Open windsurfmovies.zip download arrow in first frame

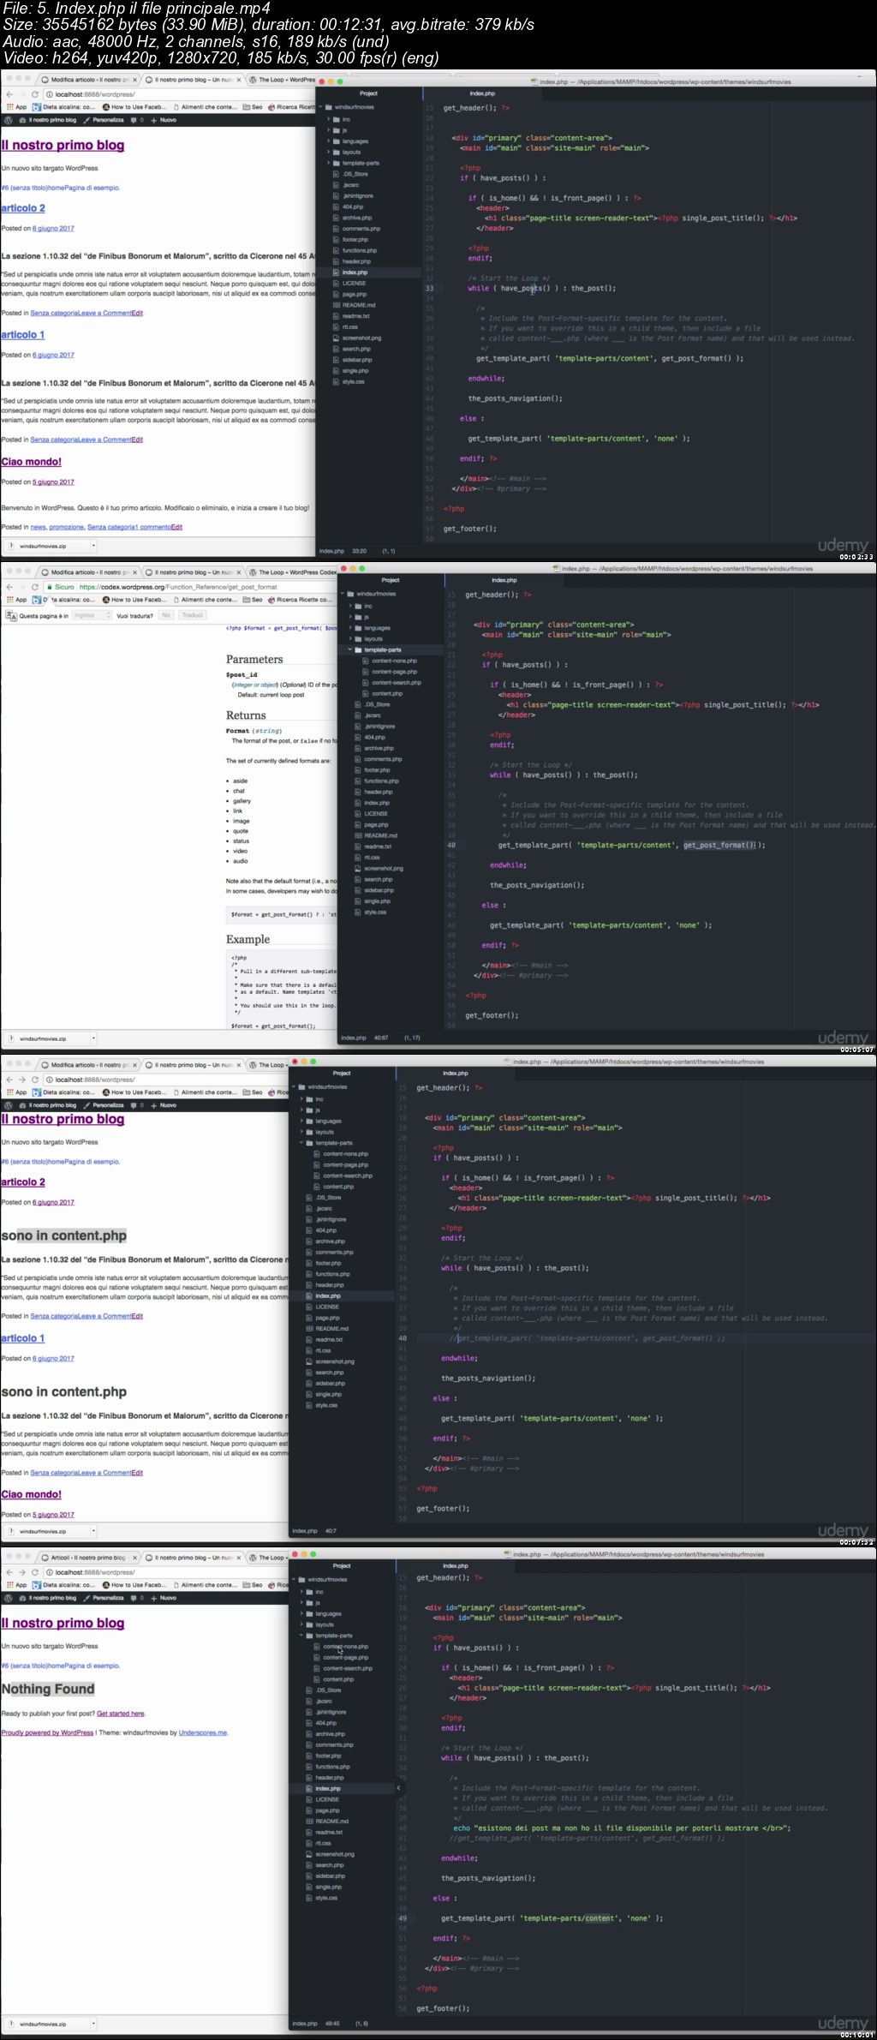(94, 546)
